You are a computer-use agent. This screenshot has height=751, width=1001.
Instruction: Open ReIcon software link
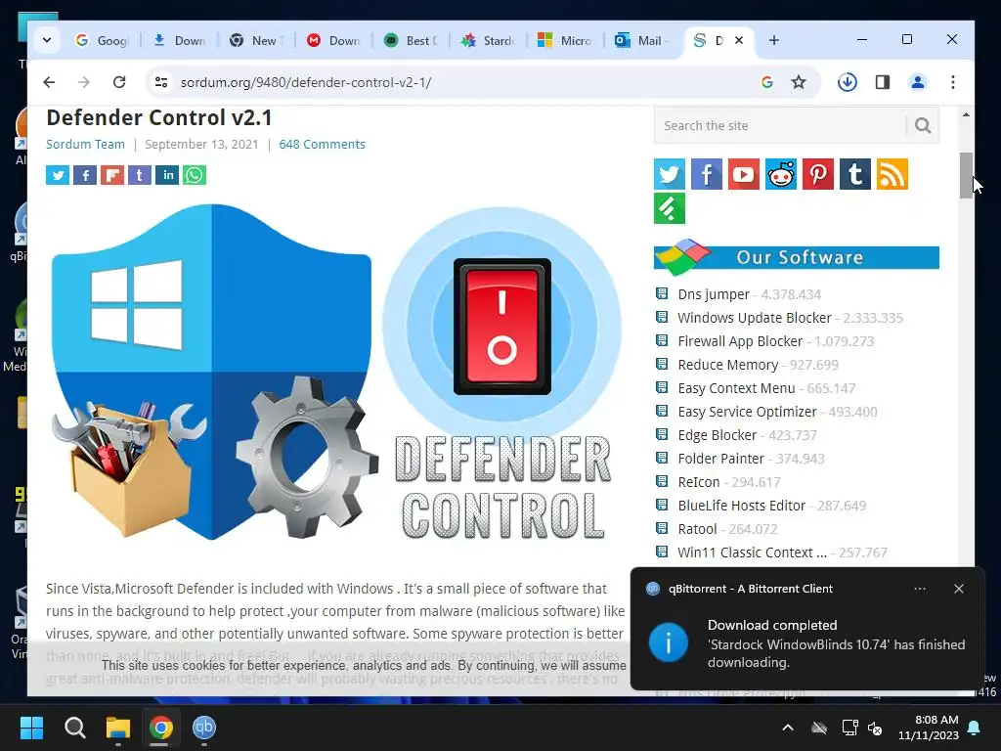(x=699, y=482)
